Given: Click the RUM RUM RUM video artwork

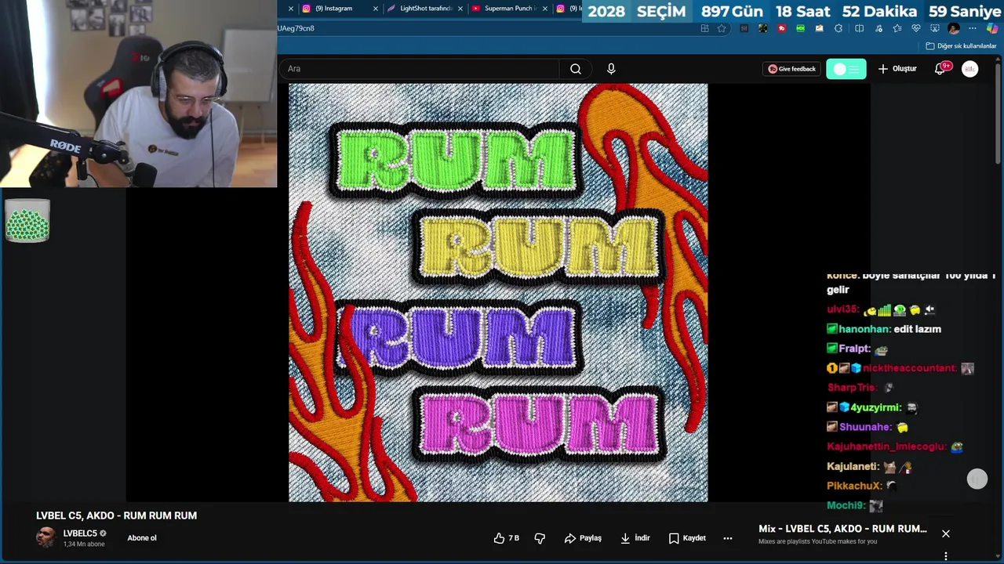Looking at the screenshot, I should (x=498, y=292).
